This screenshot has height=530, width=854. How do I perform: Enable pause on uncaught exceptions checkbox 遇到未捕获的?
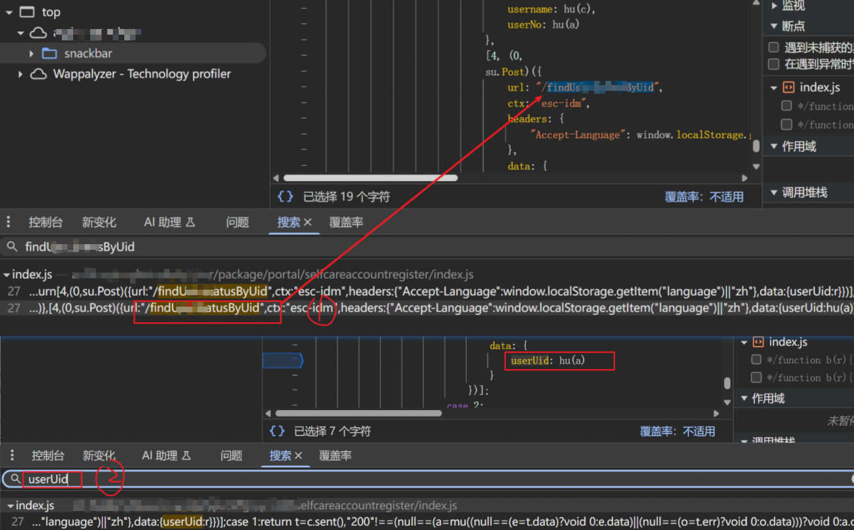coord(773,47)
